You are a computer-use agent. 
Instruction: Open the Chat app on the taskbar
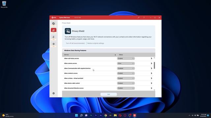tap(86, 115)
